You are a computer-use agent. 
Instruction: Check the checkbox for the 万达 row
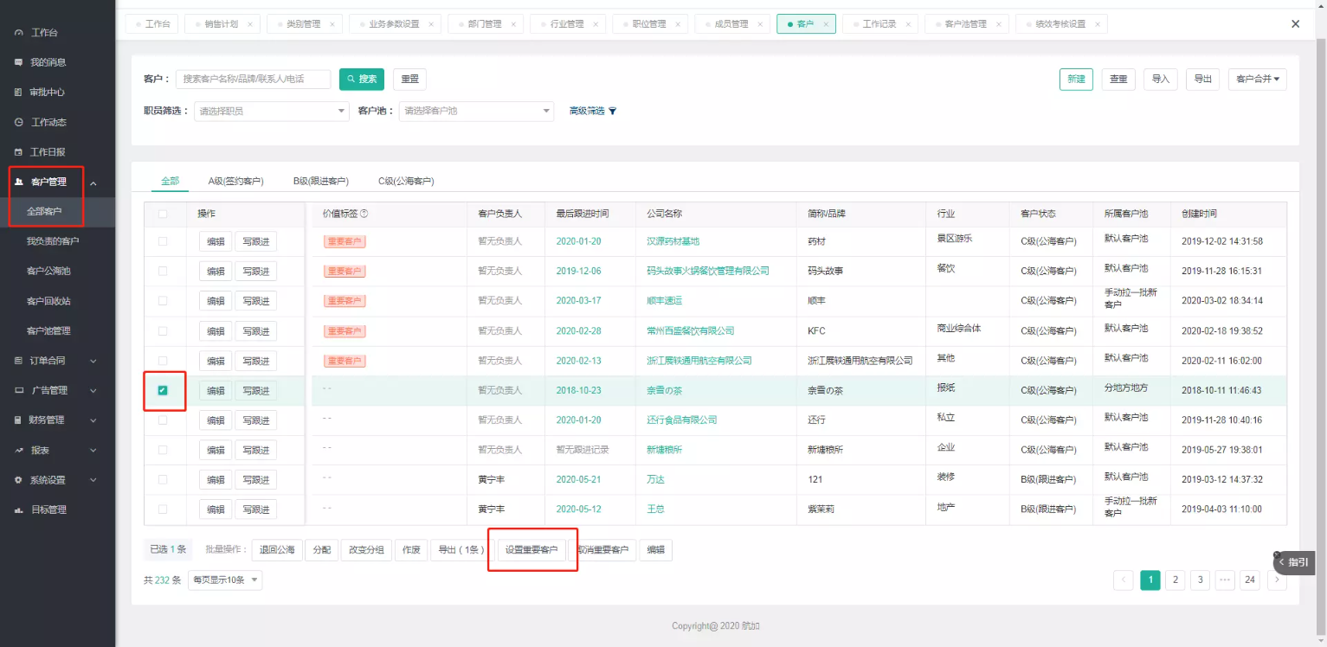163,479
